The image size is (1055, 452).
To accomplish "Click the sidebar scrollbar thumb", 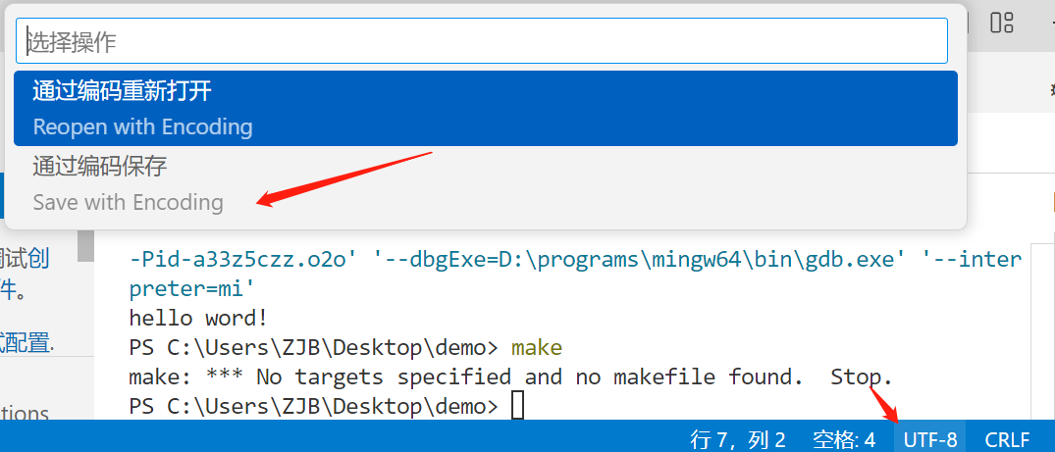I will tap(85, 245).
